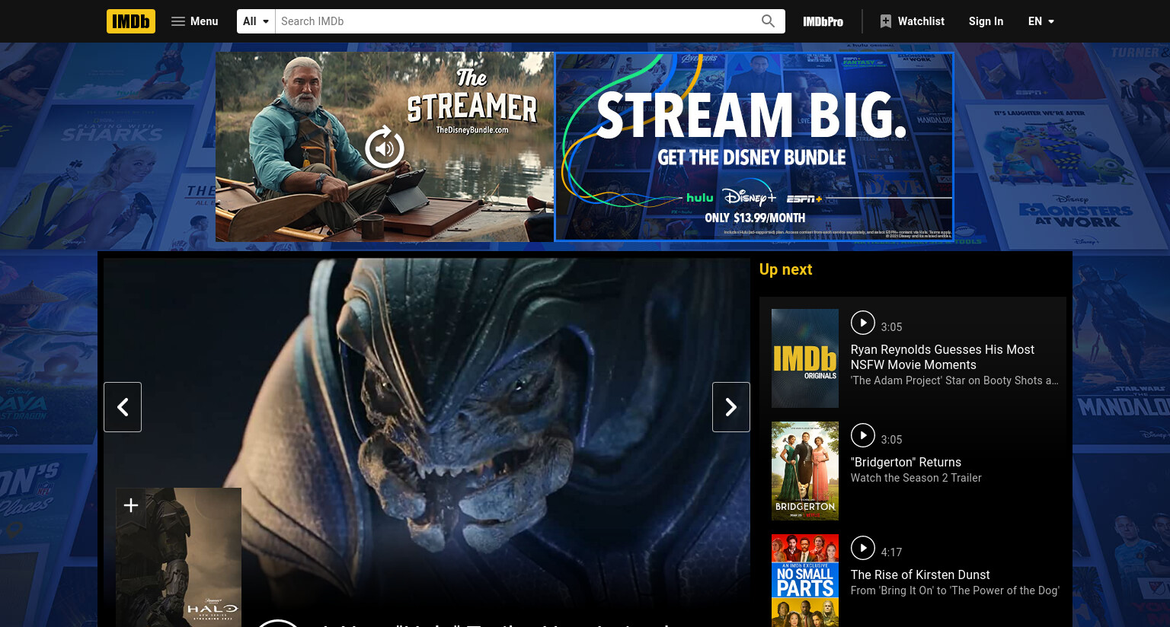Open '"Bridgerton" Returns' title link
This screenshot has width=1170, height=627.
click(x=906, y=462)
